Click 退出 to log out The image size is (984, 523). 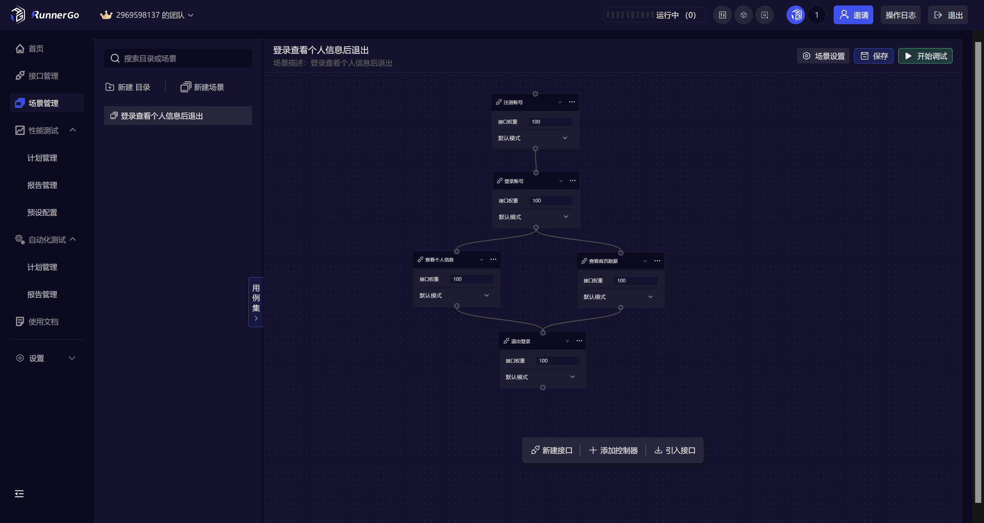tap(948, 15)
